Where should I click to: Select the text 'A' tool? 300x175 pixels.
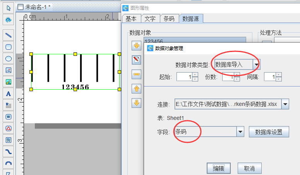click(8, 93)
